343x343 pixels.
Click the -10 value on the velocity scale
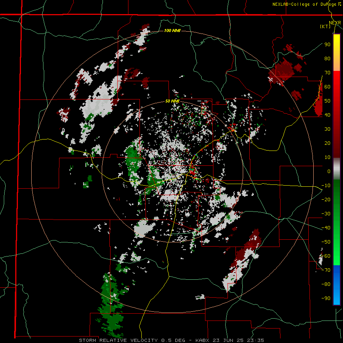[326, 186]
